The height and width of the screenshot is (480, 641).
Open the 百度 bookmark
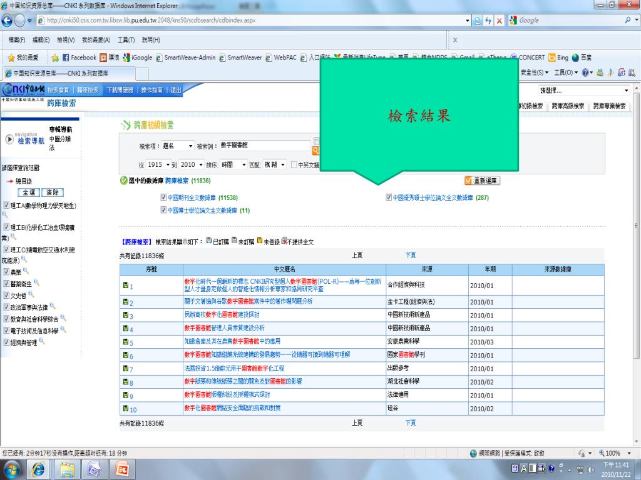582,57
